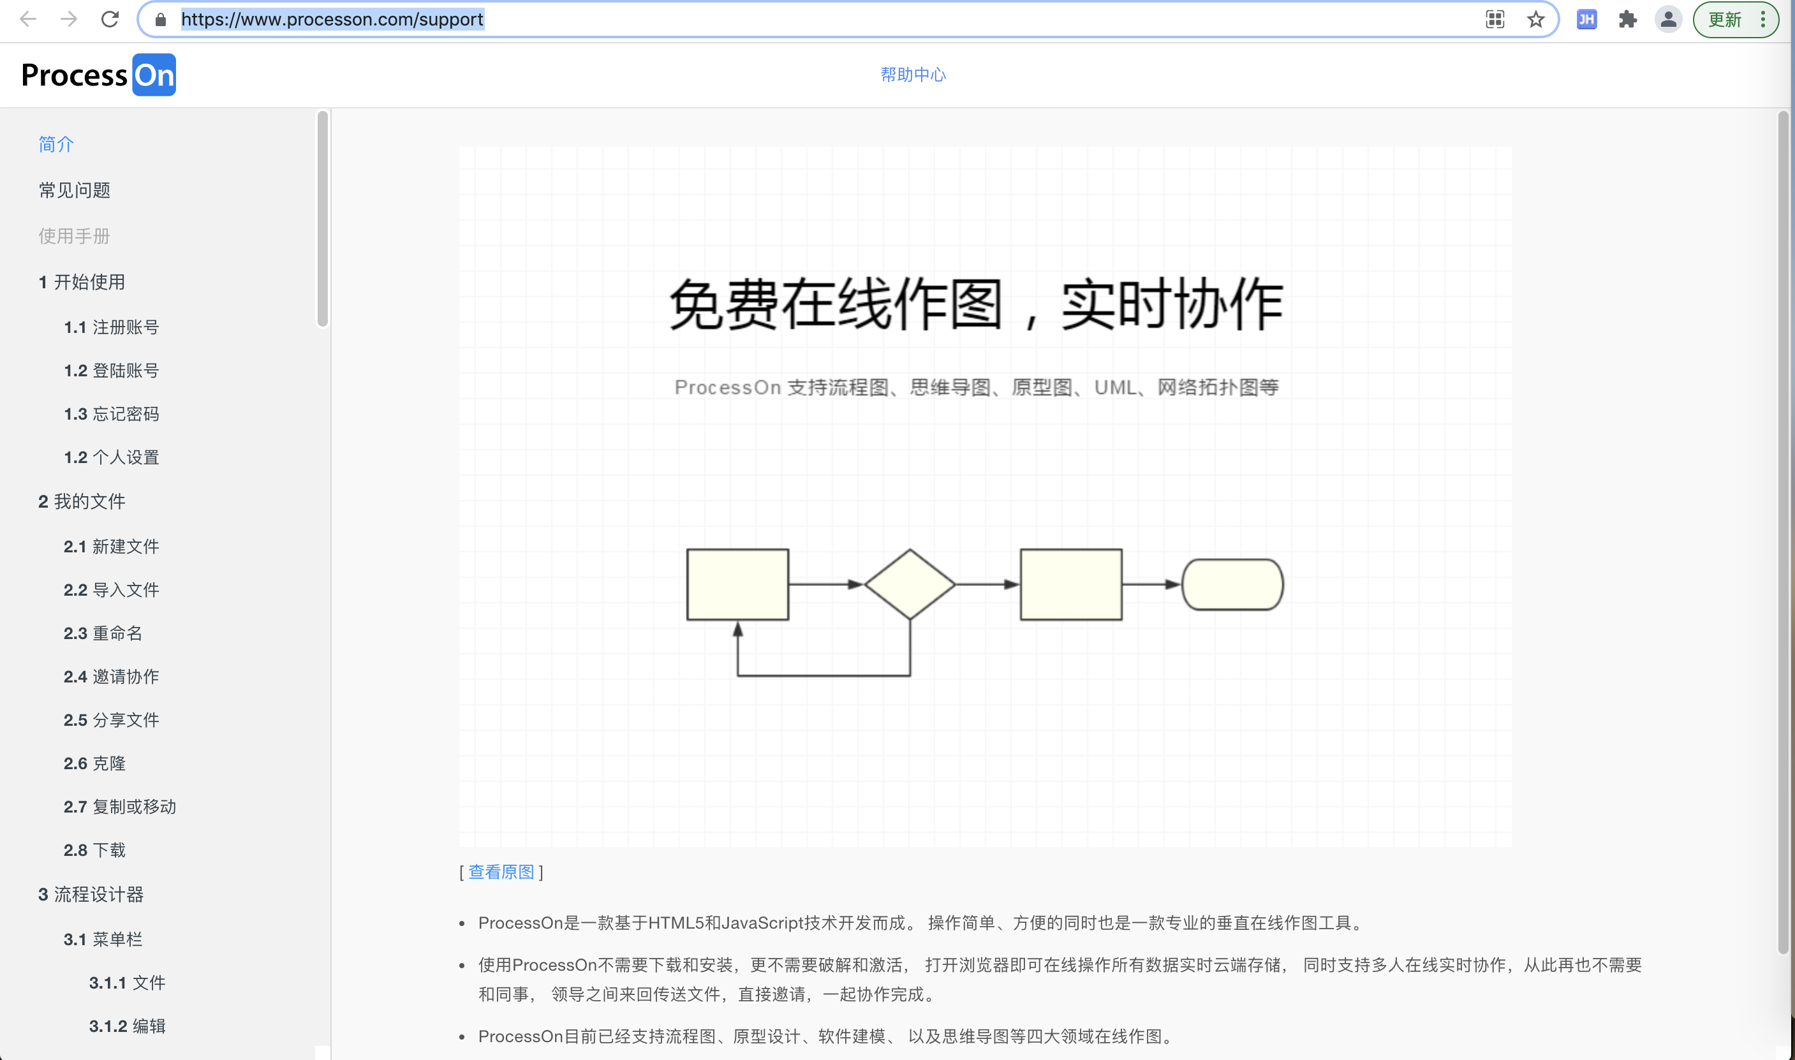Click the flowchart banner image

(x=985, y=496)
